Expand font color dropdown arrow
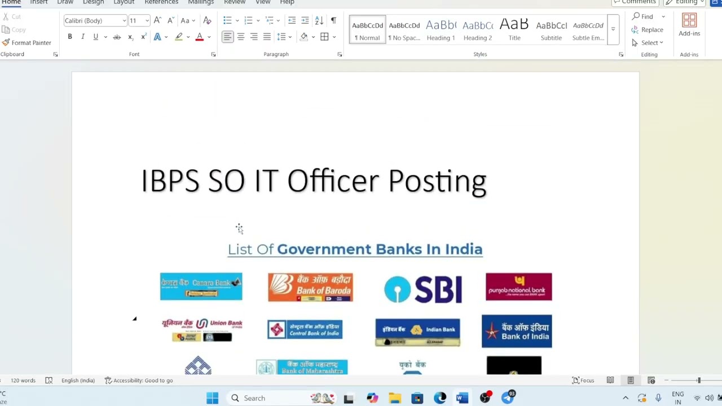Image resolution: width=722 pixels, height=406 pixels. [209, 37]
